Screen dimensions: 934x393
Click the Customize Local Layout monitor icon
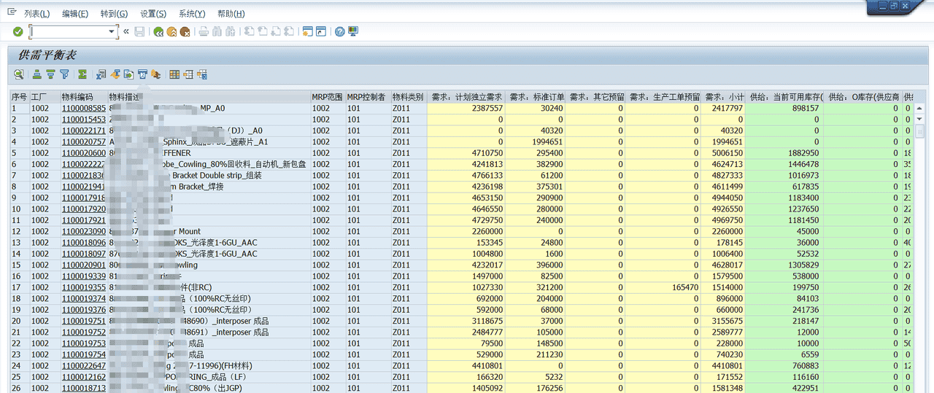click(x=353, y=31)
